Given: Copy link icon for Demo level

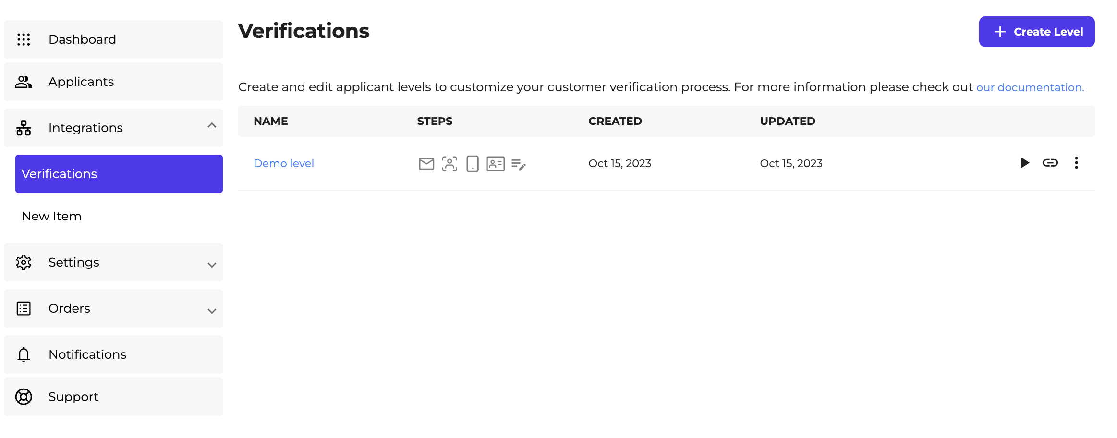Looking at the screenshot, I should 1050,163.
